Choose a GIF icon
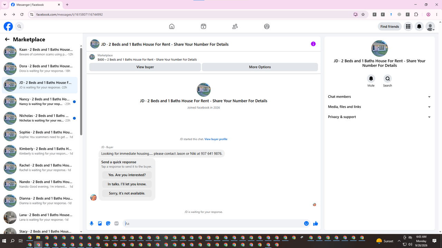 (x=116, y=224)
